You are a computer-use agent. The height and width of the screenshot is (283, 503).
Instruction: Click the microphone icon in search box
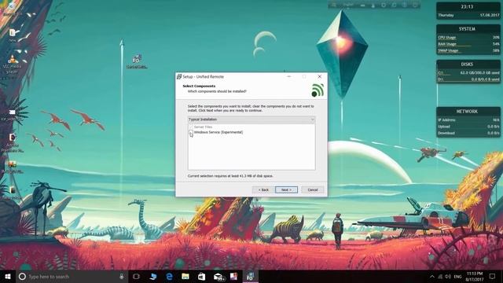pyautogui.click(x=122, y=276)
